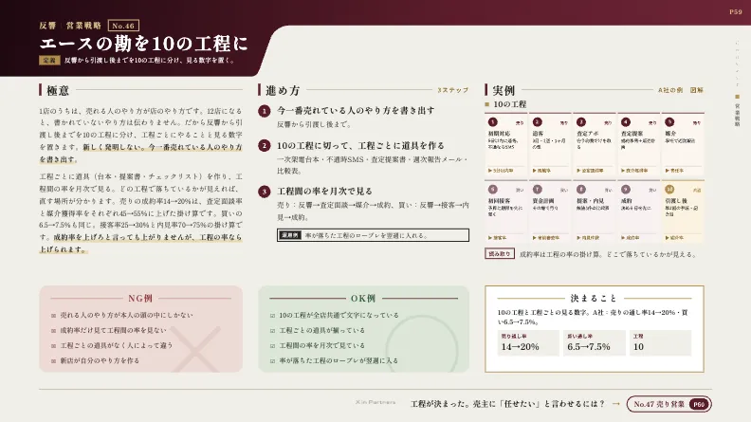Click the OK例 panel heading
This screenshot has height=422, width=751.
coord(363,299)
